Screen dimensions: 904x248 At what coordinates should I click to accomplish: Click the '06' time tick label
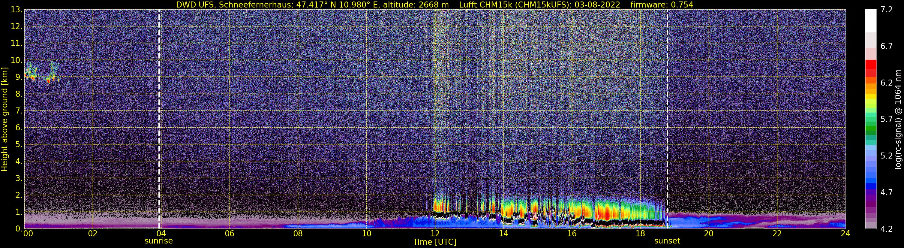click(229, 234)
